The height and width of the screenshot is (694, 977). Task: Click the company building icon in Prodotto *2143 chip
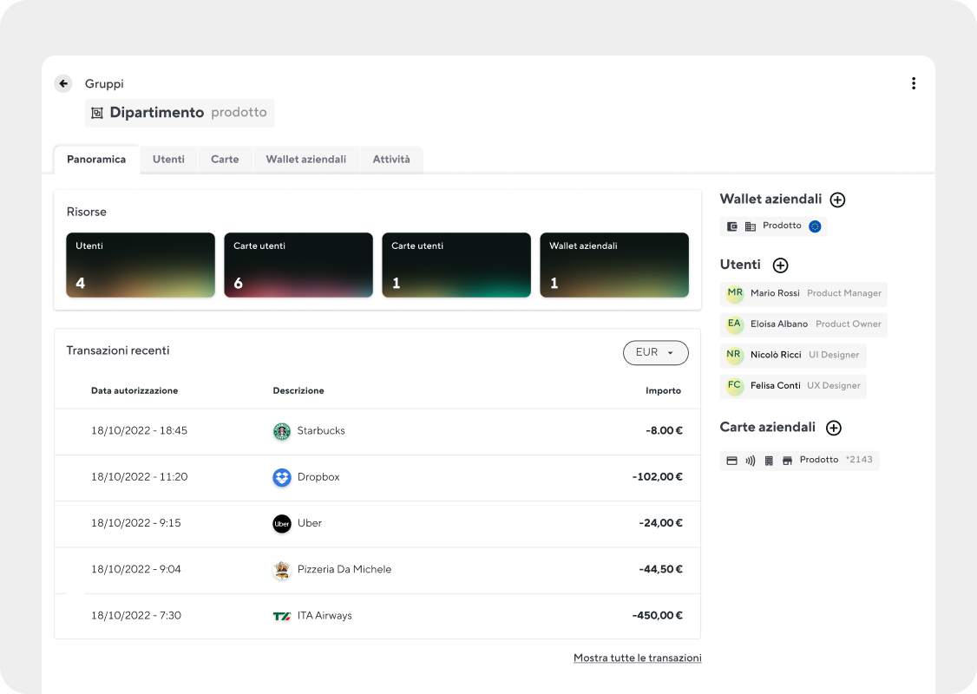point(769,461)
